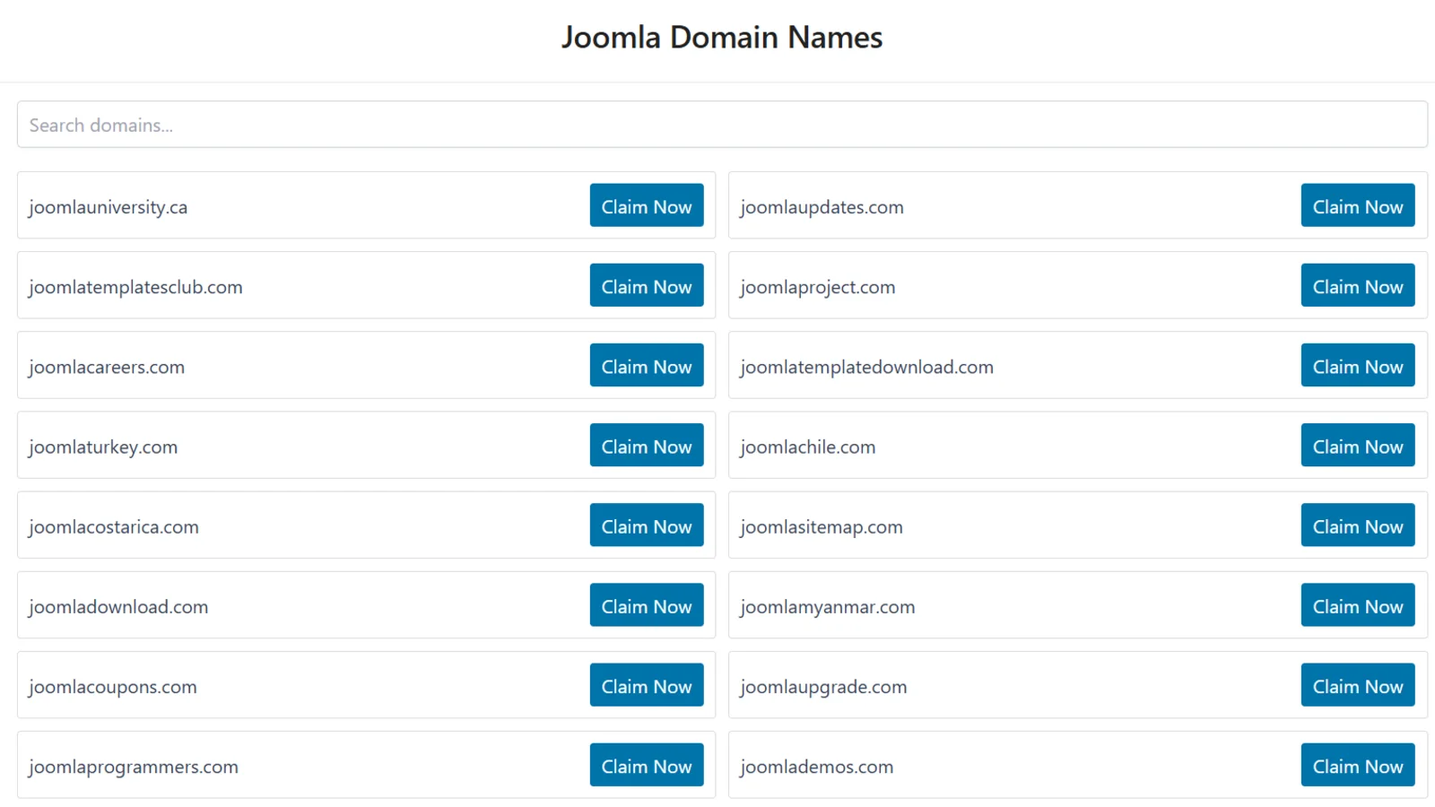The width and height of the screenshot is (1435, 807).
Task: Claim joomlacareers.com domain
Action: coord(647,365)
